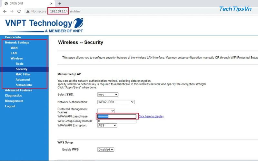The image size is (258, 161).
Task: Expand the Protected Management Frames dropdown
Action: [x=106, y=111]
